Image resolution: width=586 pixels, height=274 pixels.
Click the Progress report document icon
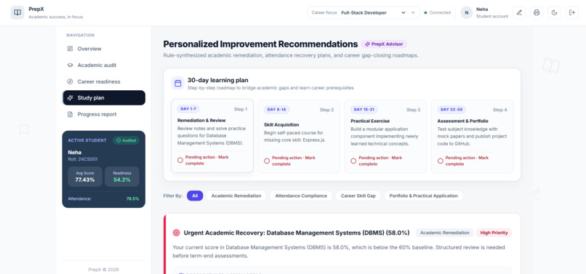pos(70,114)
